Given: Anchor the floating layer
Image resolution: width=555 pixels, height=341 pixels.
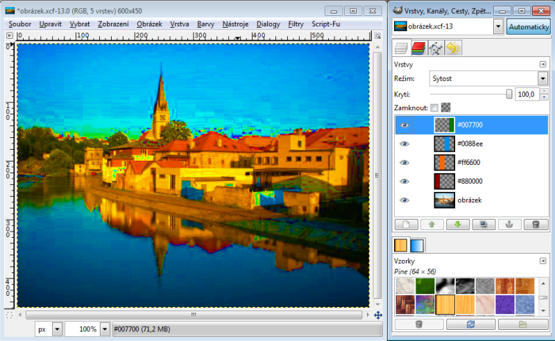Looking at the screenshot, I should (x=509, y=225).
